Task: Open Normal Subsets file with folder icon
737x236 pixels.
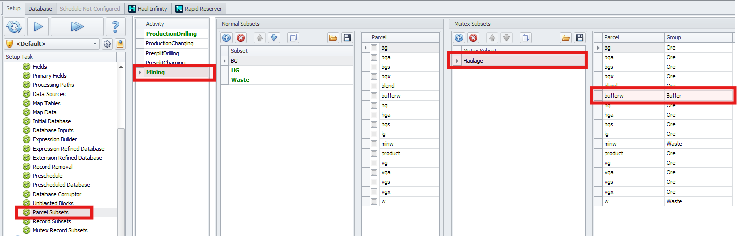Action: (333, 38)
